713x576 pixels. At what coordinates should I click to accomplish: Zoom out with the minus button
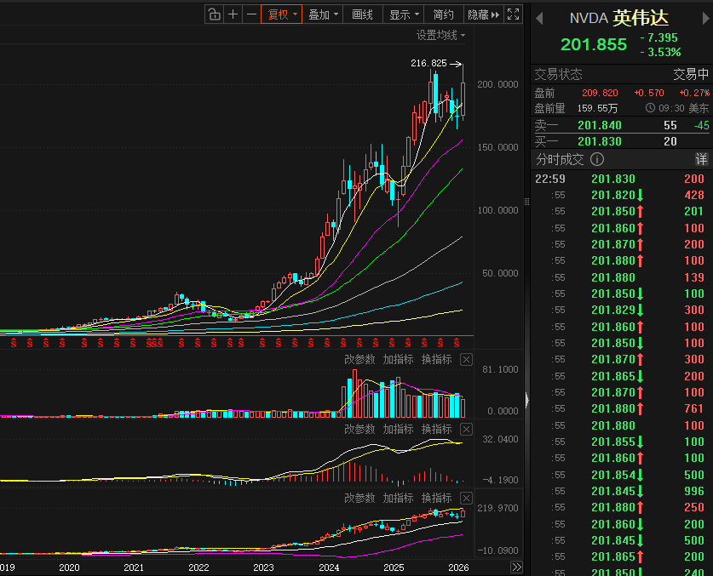click(x=251, y=14)
